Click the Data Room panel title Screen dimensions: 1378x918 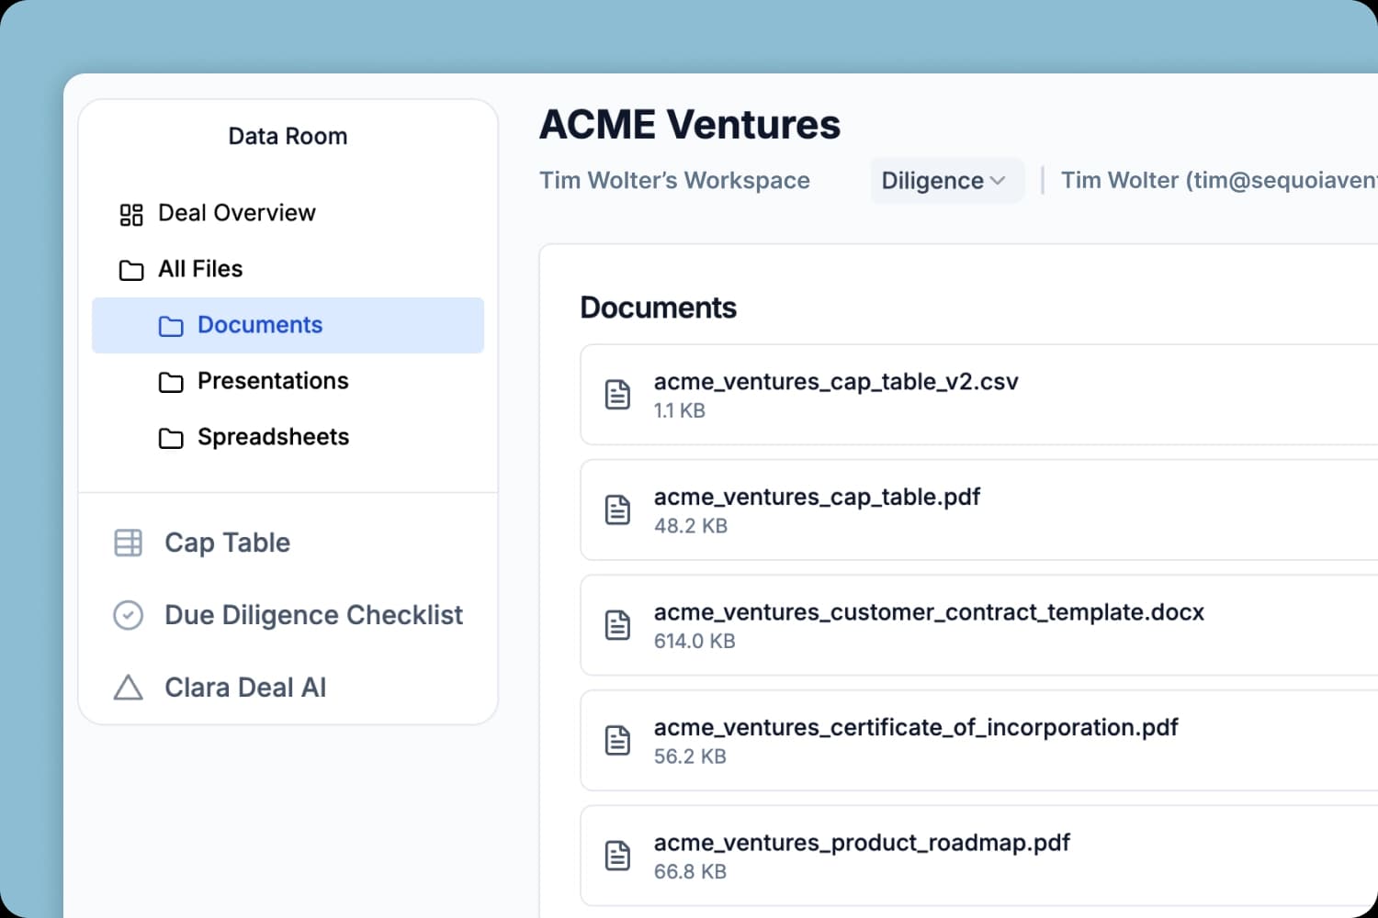point(288,136)
